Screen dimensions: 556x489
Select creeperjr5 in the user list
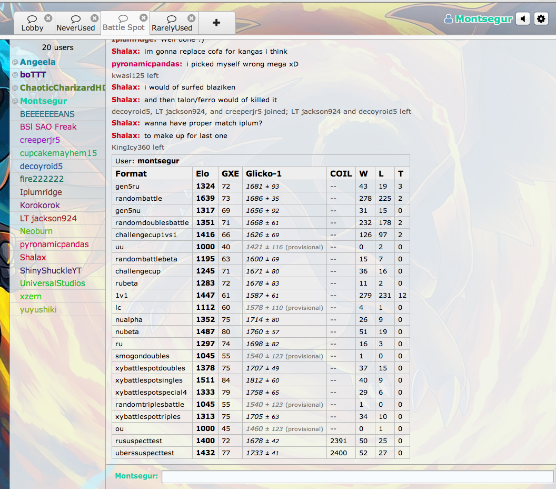[x=58, y=140]
